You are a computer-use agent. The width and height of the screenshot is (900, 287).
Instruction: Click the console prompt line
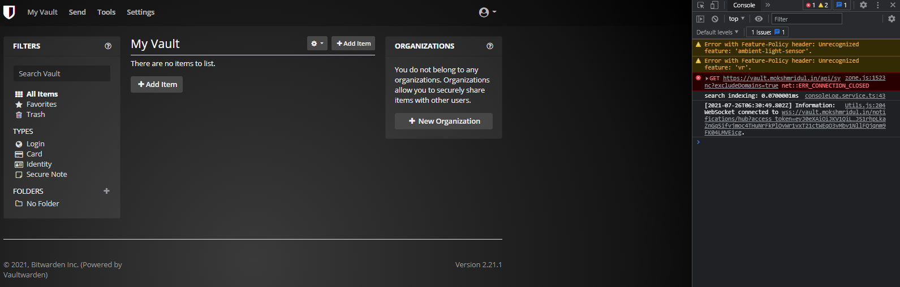point(796,142)
